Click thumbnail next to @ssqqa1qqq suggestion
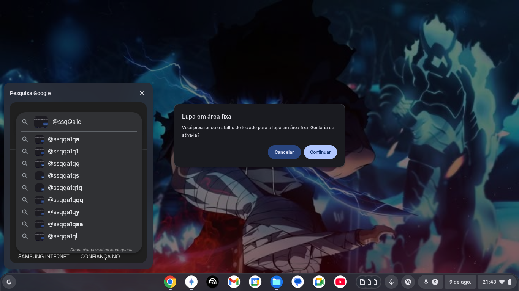The height and width of the screenshot is (291, 519). [x=40, y=200]
